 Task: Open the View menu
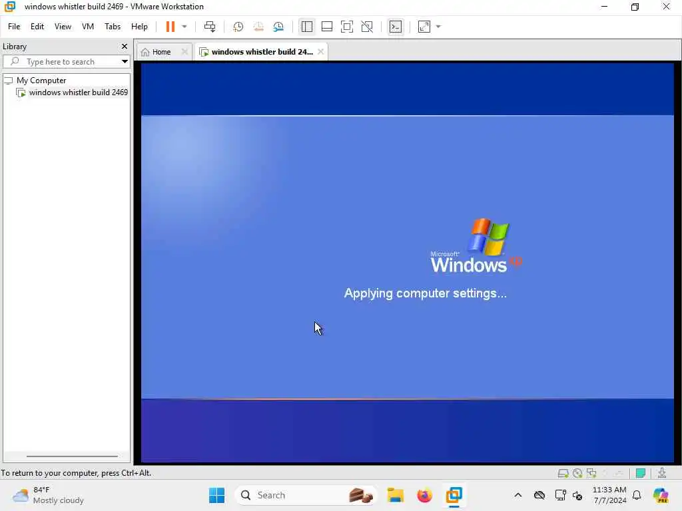[63, 27]
